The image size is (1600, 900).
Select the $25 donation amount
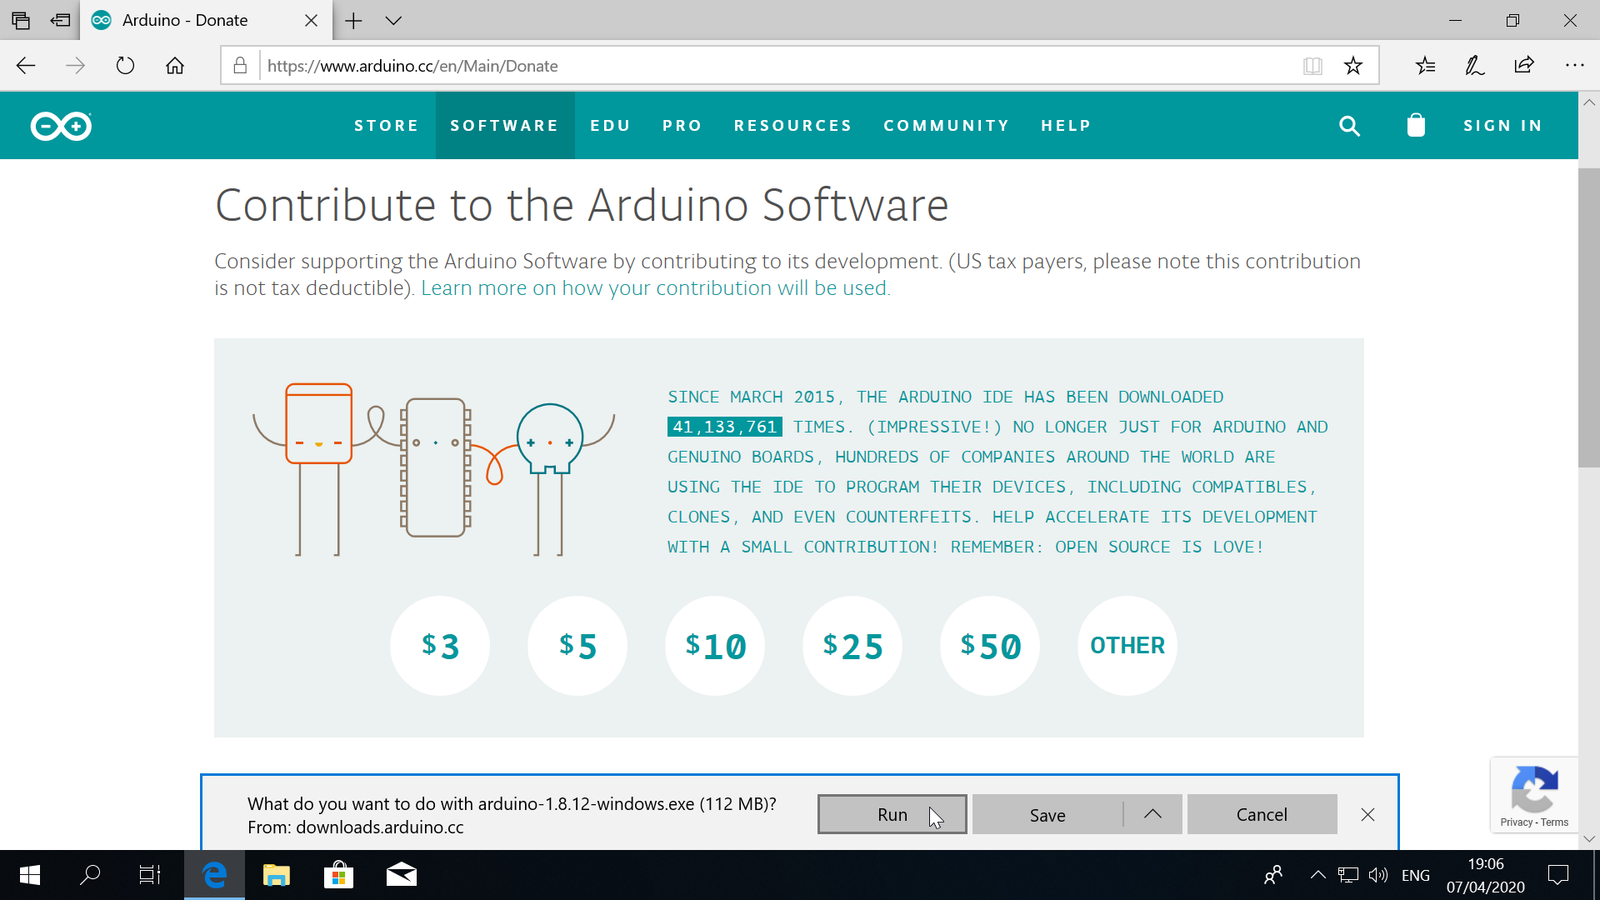click(852, 646)
